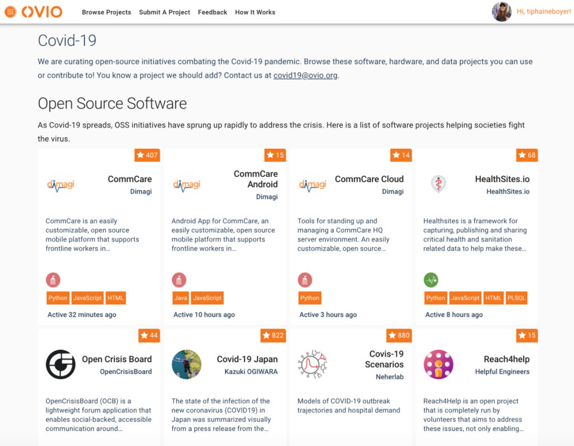Open the HealthSites.io project title

click(x=502, y=179)
